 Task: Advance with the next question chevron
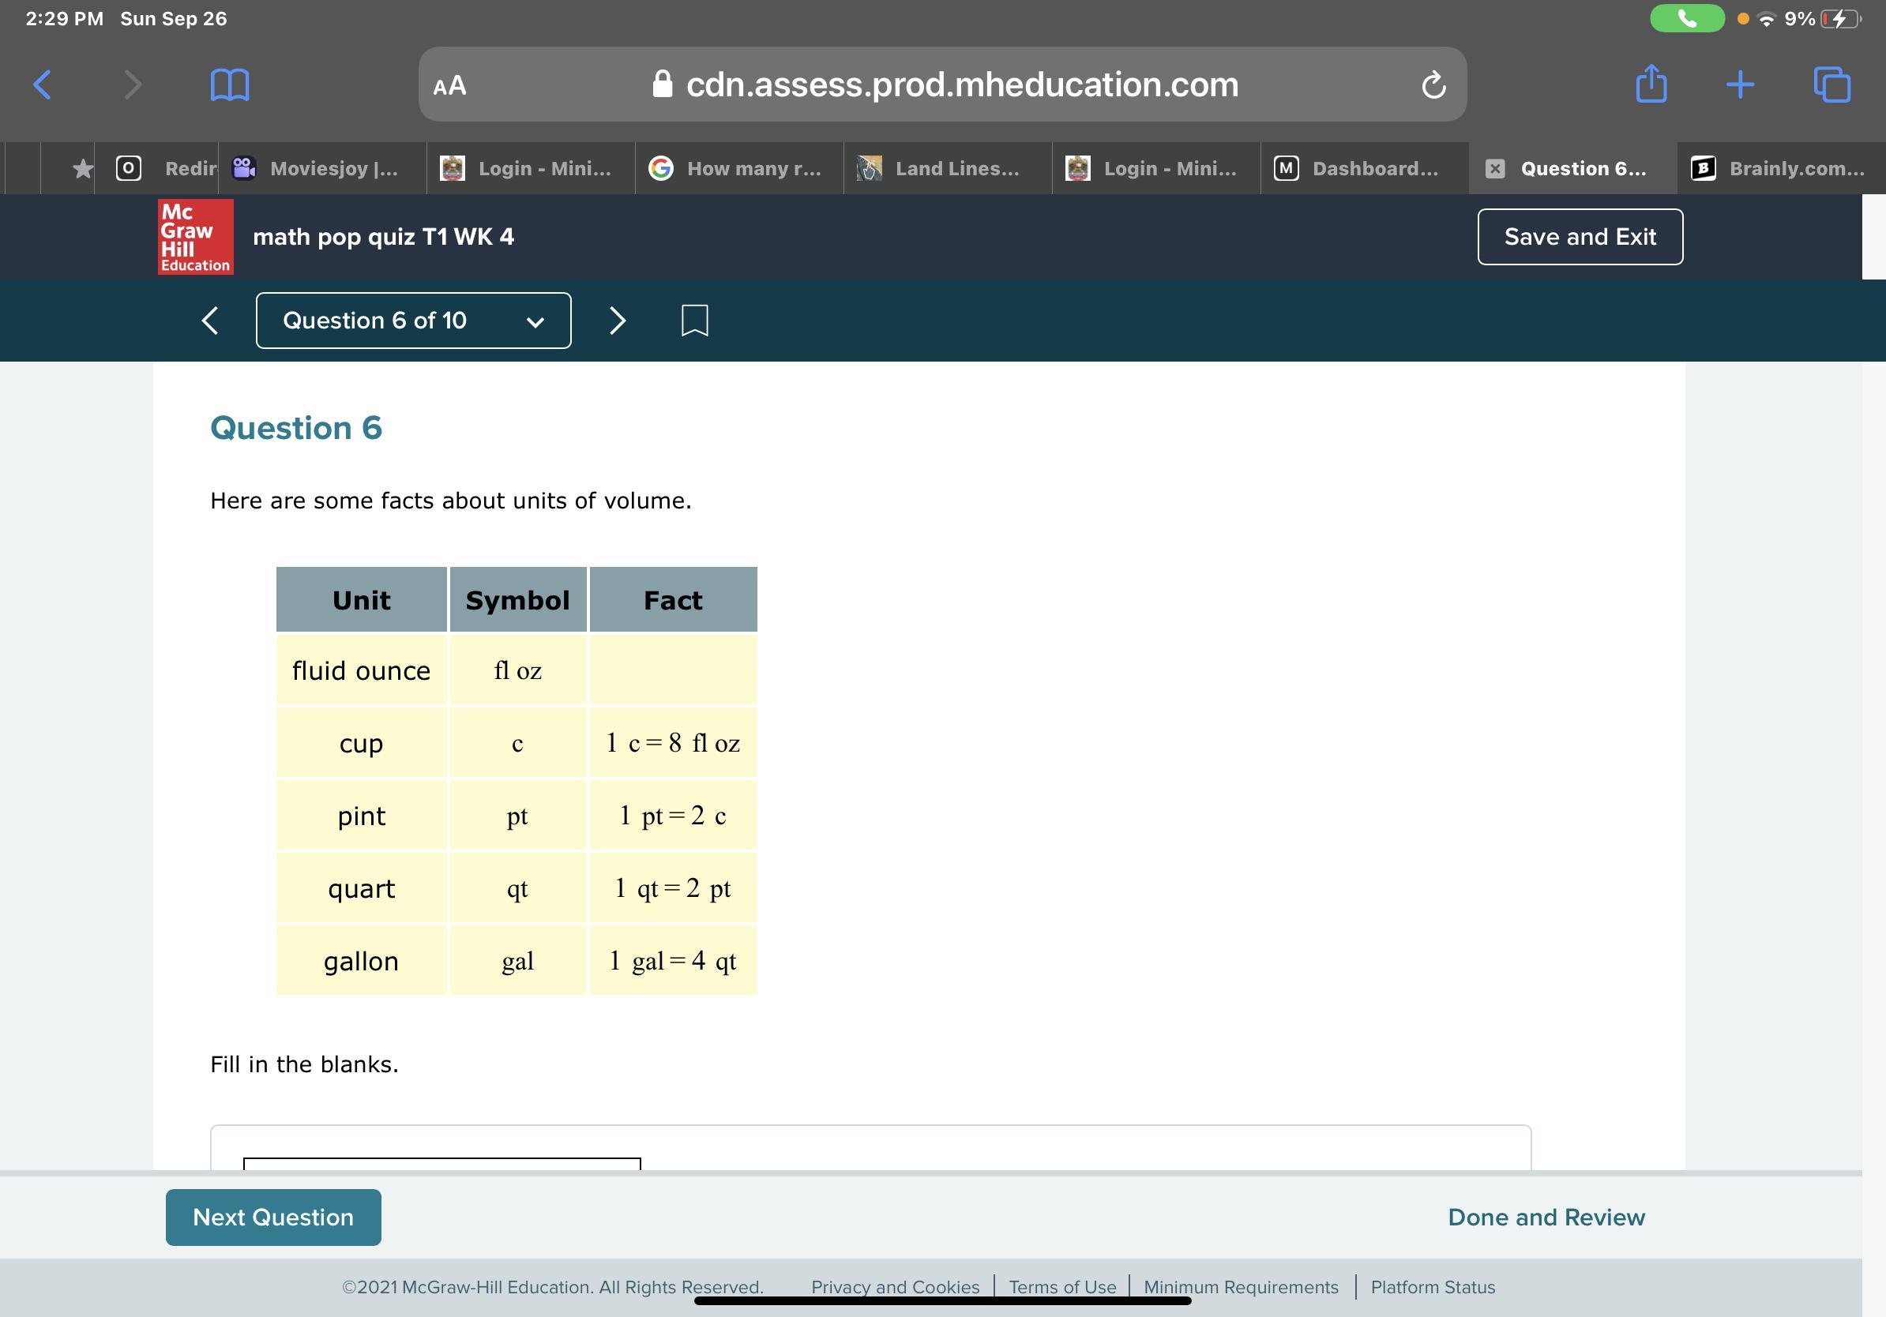[618, 321]
